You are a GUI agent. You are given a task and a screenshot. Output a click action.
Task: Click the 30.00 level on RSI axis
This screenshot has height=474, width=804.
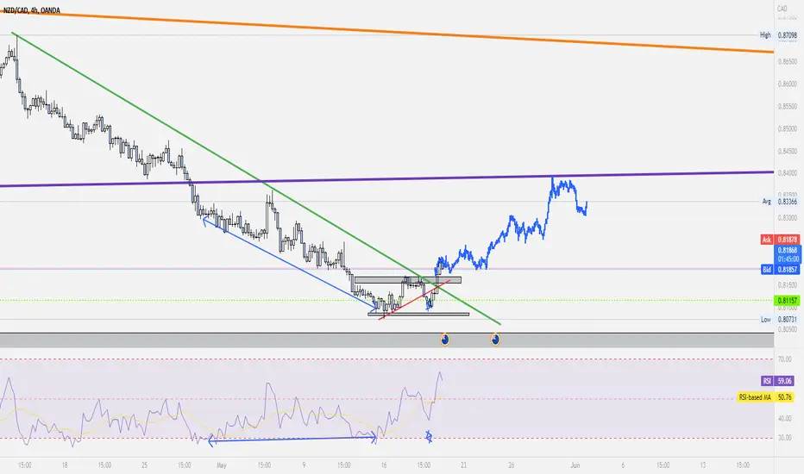pyautogui.click(x=784, y=438)
